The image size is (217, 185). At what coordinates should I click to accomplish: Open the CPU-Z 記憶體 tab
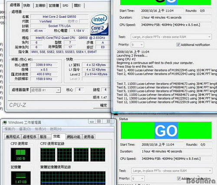[x=54, y=6]
